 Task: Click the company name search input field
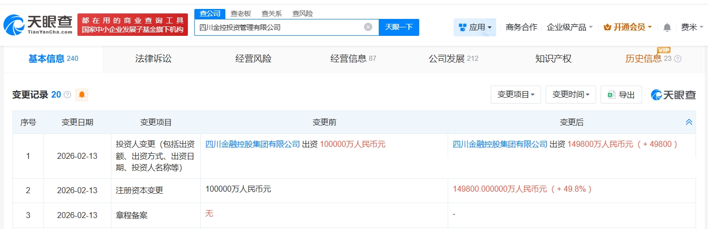click(x=277, y=27)
